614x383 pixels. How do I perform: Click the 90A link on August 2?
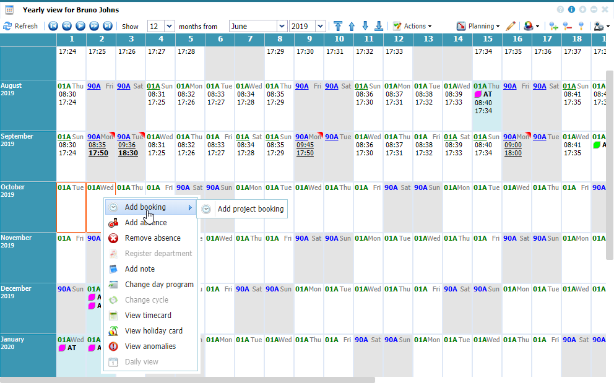click(94, 86)
